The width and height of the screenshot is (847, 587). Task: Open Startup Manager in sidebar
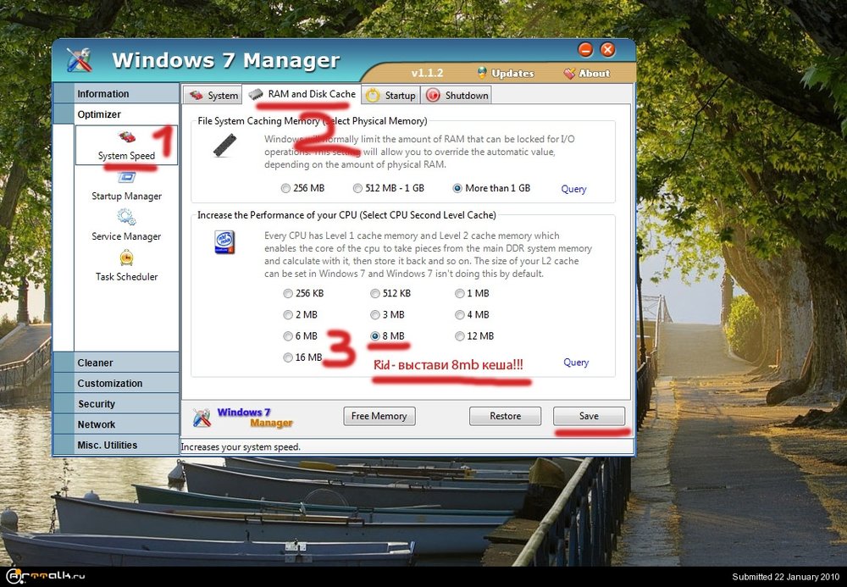click(126, 179)
